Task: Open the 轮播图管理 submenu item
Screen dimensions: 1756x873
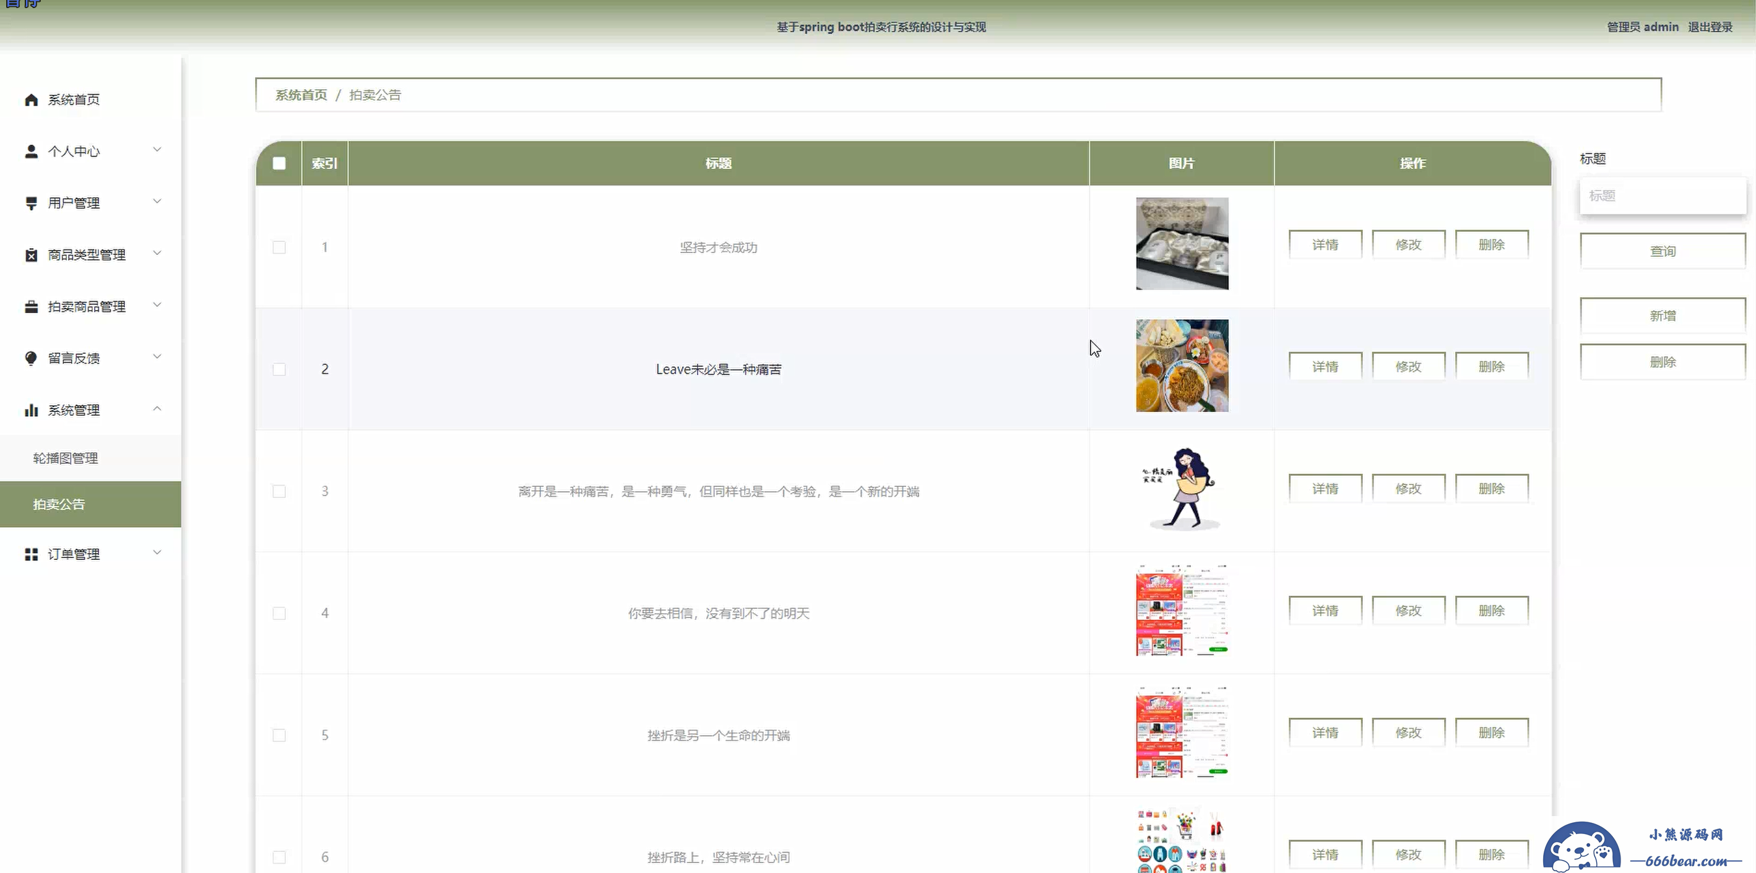Action: (x=90, y=458)
